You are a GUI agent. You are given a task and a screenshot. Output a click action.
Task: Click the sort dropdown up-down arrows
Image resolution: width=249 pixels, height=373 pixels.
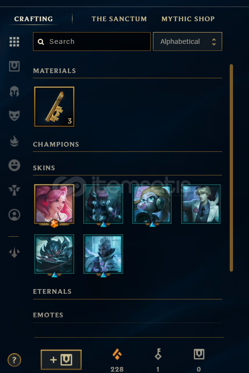[x=214, y=42]
